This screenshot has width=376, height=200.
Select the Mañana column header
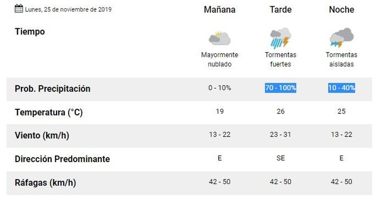pos(220,10)
